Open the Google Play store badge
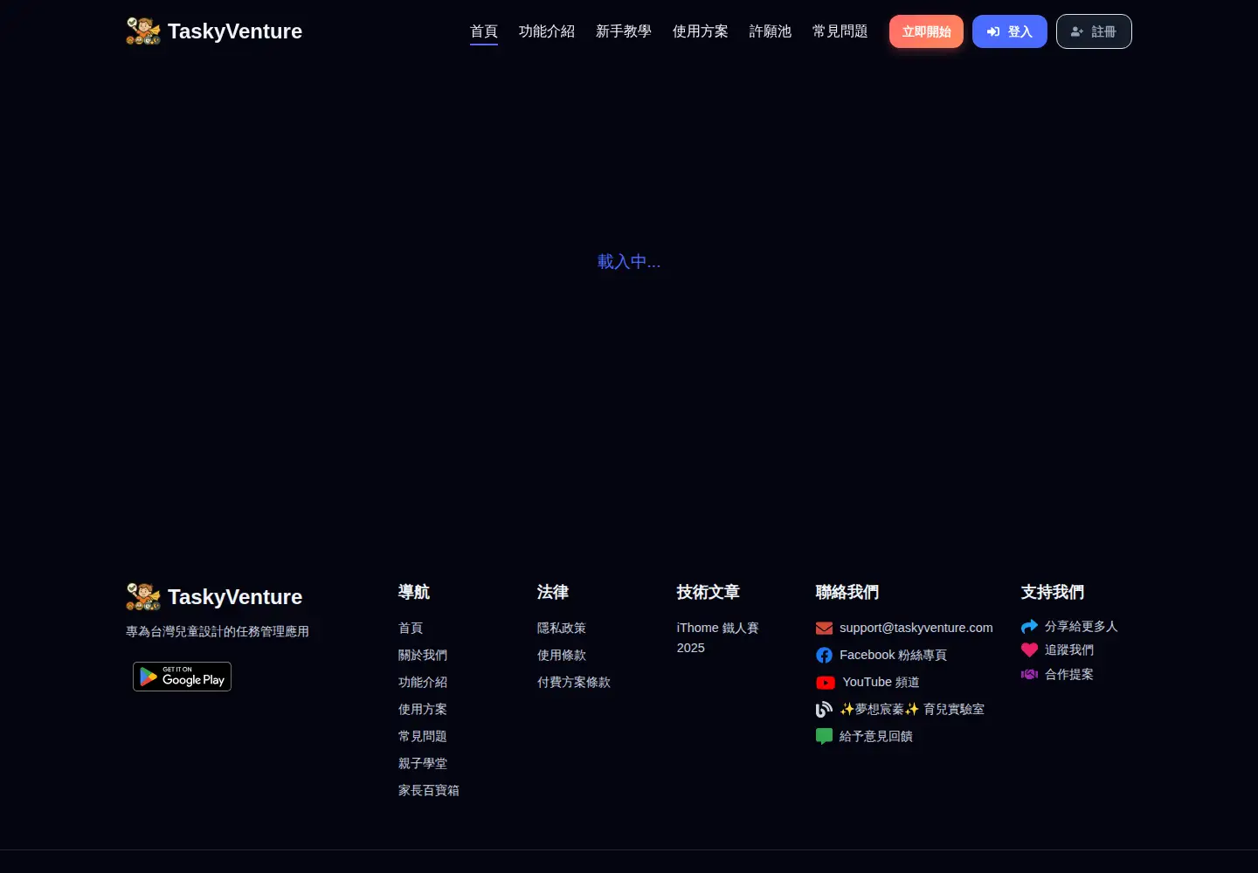The height and width of the screenshot is (873, 1258). click(x=182, y=677)
